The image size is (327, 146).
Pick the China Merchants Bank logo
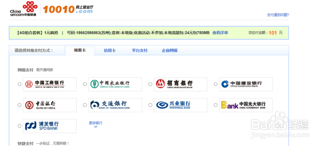181,84
